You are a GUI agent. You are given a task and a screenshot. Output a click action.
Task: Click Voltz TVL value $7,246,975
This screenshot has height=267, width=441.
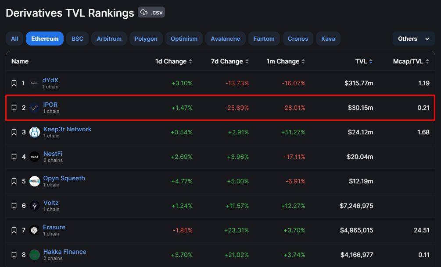356,206
